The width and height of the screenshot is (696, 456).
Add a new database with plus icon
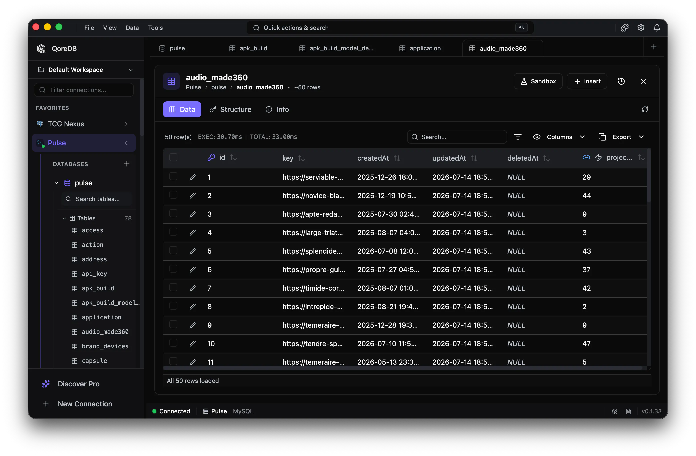pos(127,164)
